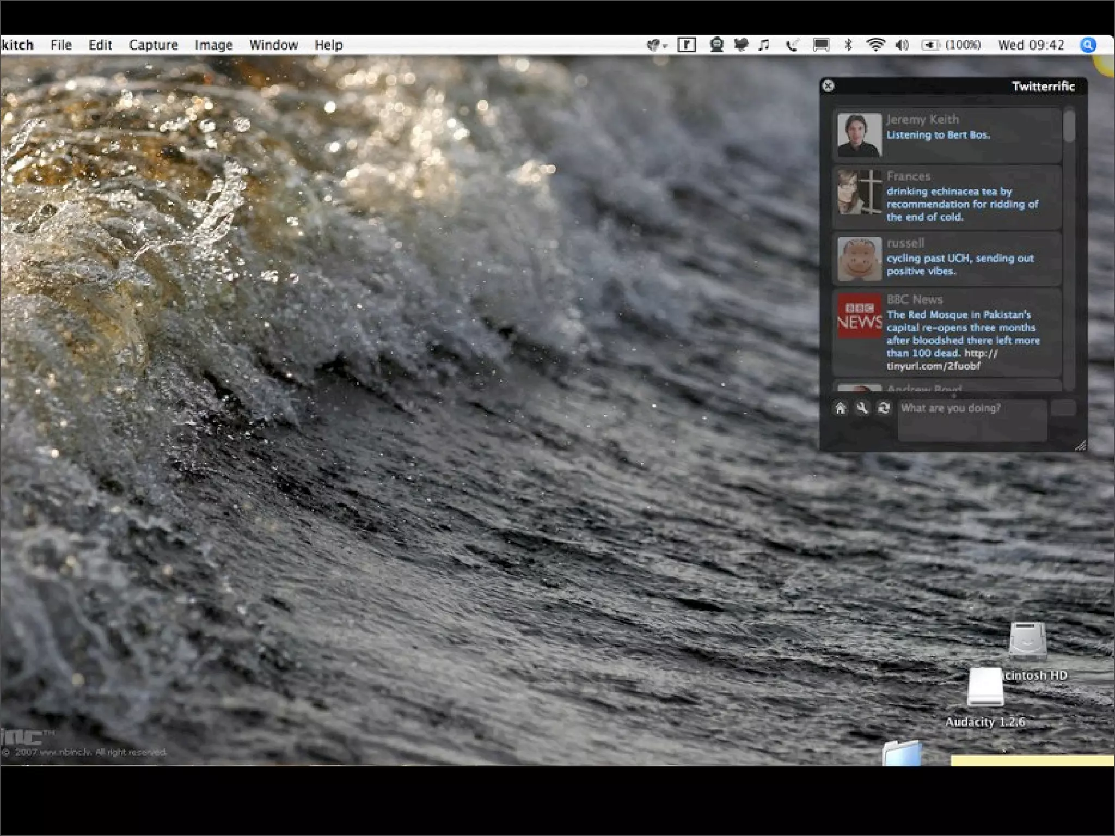Click the 'What are you doing?' field
The height and width of the screenshot is (836, 1115).
(972, 420)
